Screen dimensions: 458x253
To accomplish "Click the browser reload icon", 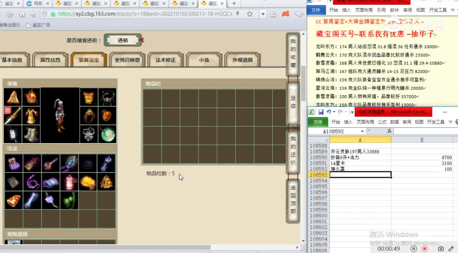I will click(10, 14).
